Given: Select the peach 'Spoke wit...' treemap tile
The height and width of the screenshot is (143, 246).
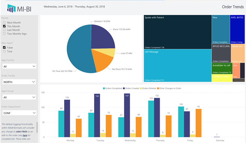Looking at the screenshot, I should [x=238, y=53].
